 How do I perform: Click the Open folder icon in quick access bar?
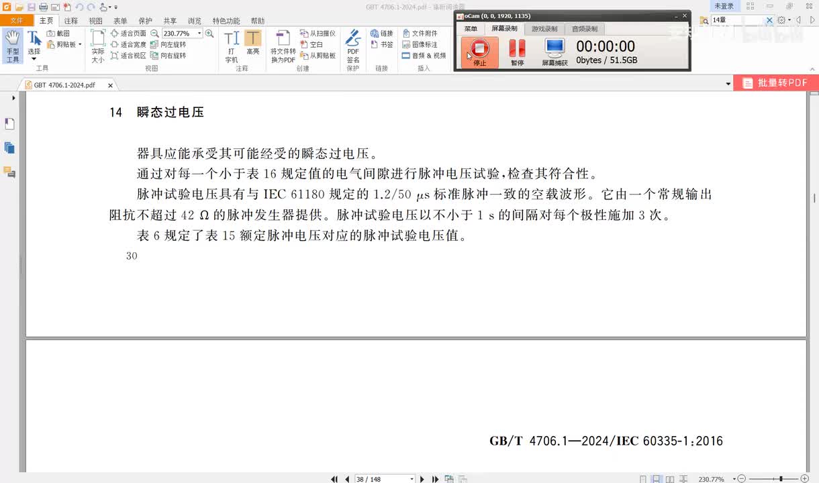(x=19, y=7)
